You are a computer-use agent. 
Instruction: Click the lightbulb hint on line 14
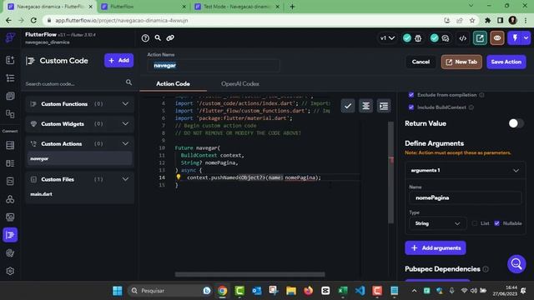click(178, 177)
